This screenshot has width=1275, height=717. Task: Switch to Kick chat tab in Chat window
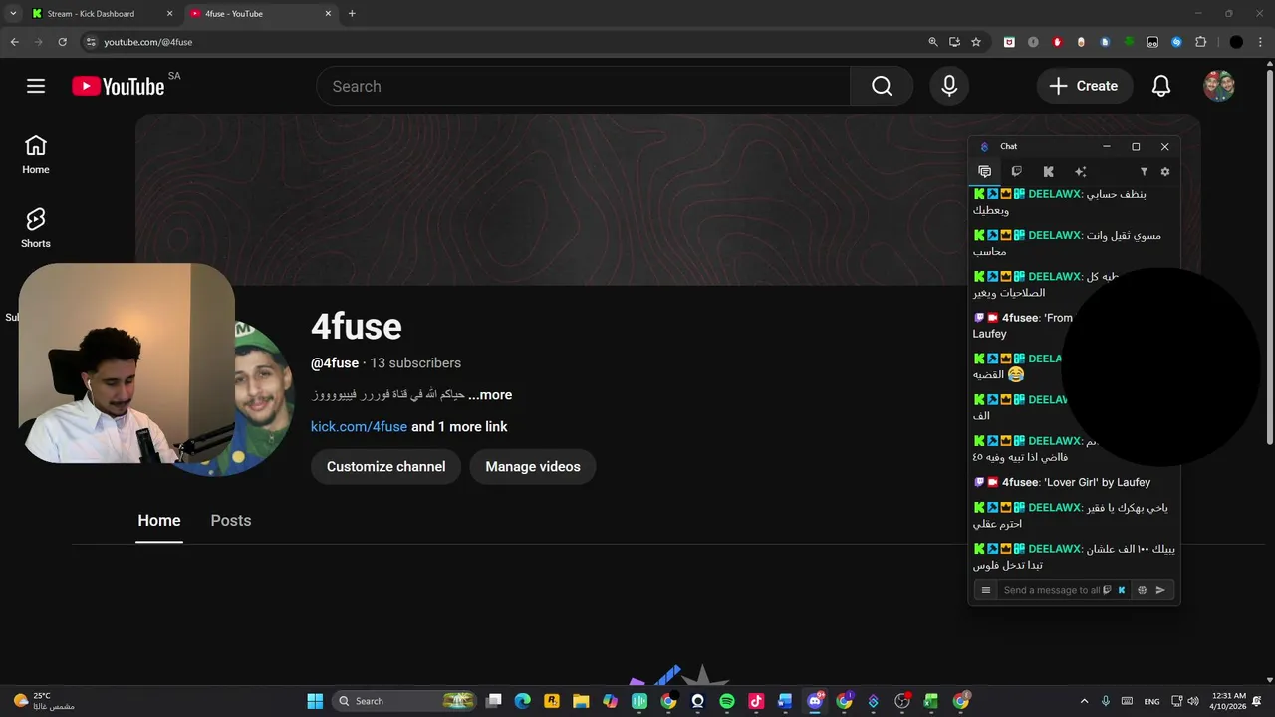point(1048,172)
